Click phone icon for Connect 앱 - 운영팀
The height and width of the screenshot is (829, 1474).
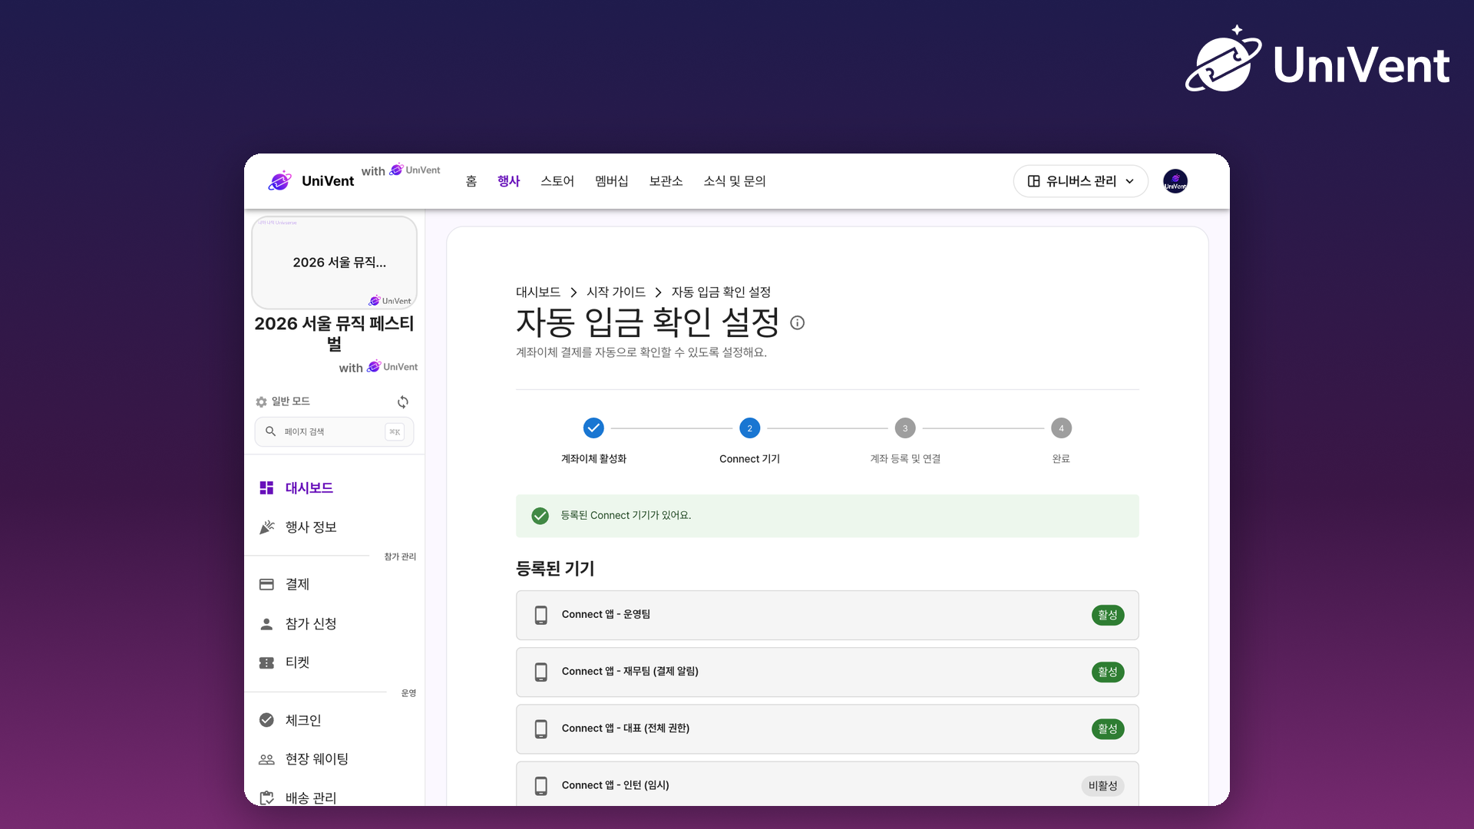click(541, 615)
